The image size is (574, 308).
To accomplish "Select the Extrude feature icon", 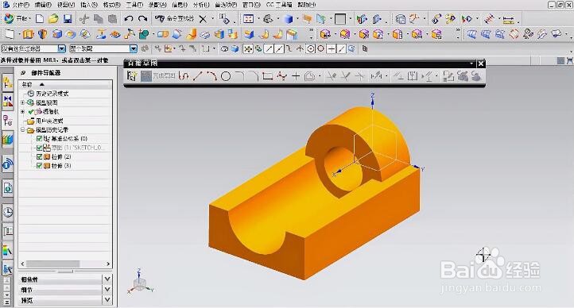I will 29,35.
